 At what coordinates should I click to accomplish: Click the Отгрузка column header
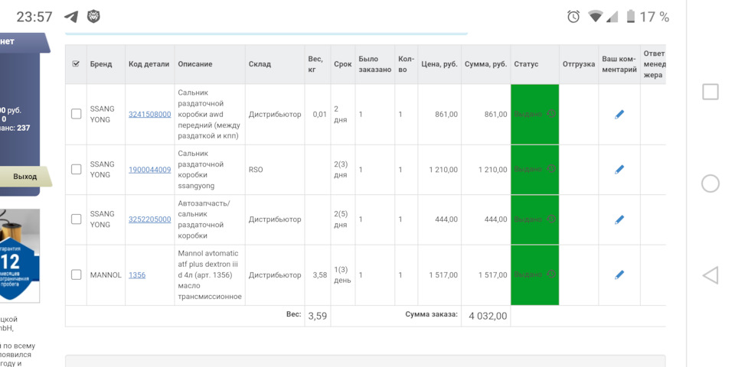(x=579, y=64)
